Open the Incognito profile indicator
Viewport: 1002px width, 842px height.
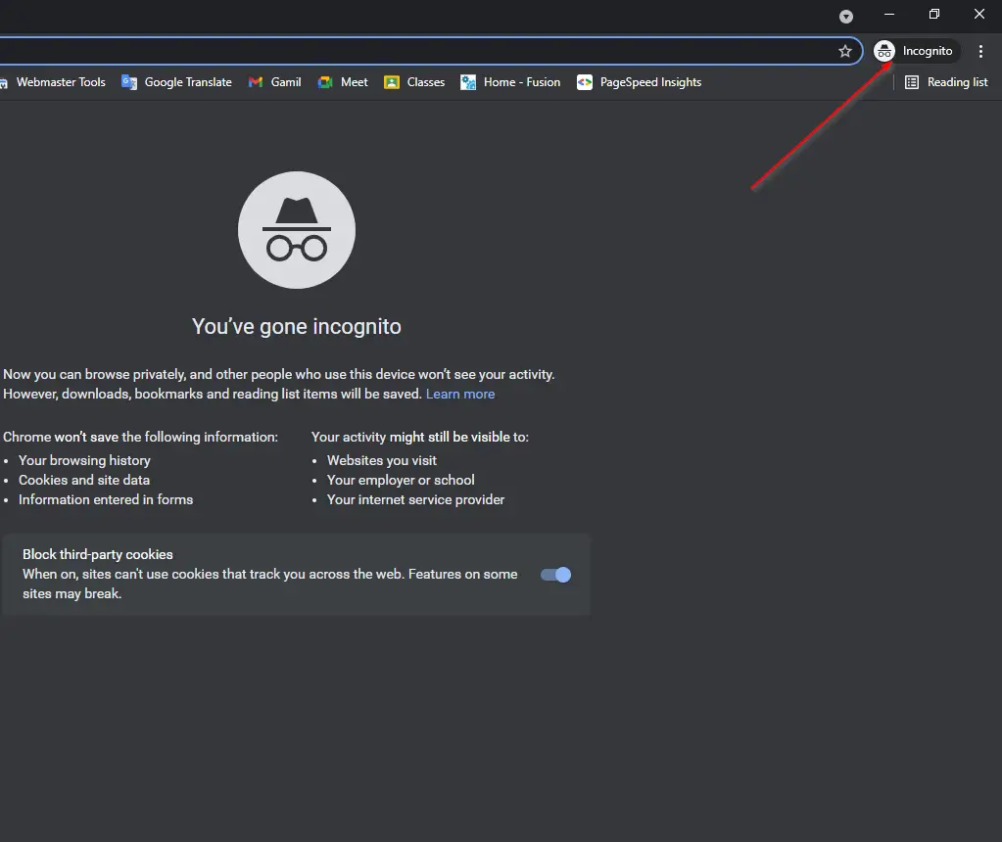917,51
